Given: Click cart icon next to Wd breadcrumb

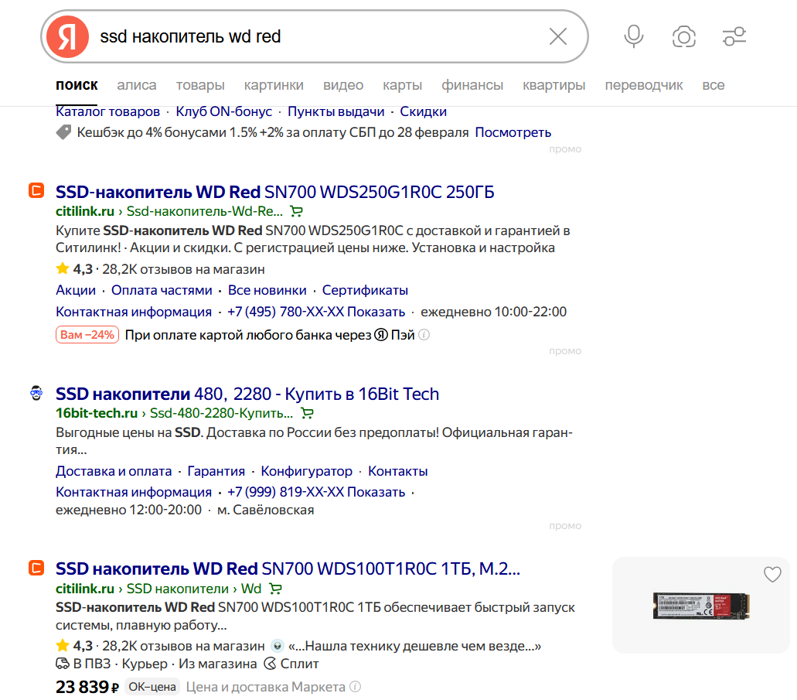Looking at the screenshot, I should pos(275,589).
